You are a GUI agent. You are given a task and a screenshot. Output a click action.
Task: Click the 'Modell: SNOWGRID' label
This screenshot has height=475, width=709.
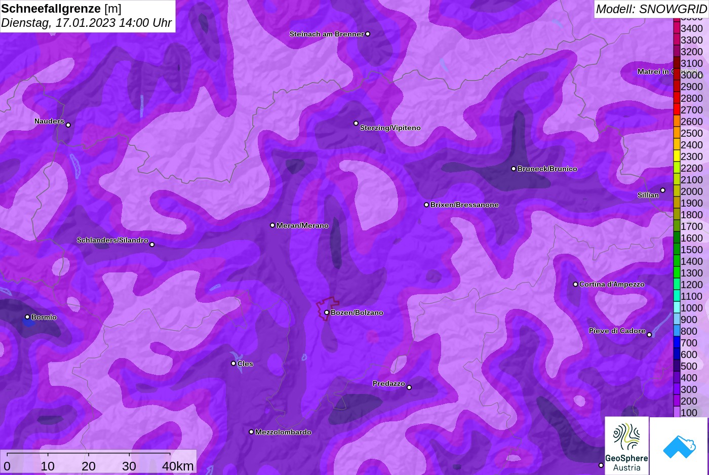pos(651,9)
